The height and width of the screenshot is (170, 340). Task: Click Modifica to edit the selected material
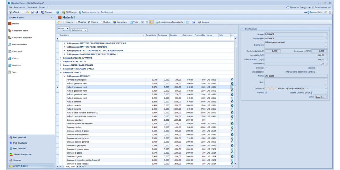(x=80, y=22)
